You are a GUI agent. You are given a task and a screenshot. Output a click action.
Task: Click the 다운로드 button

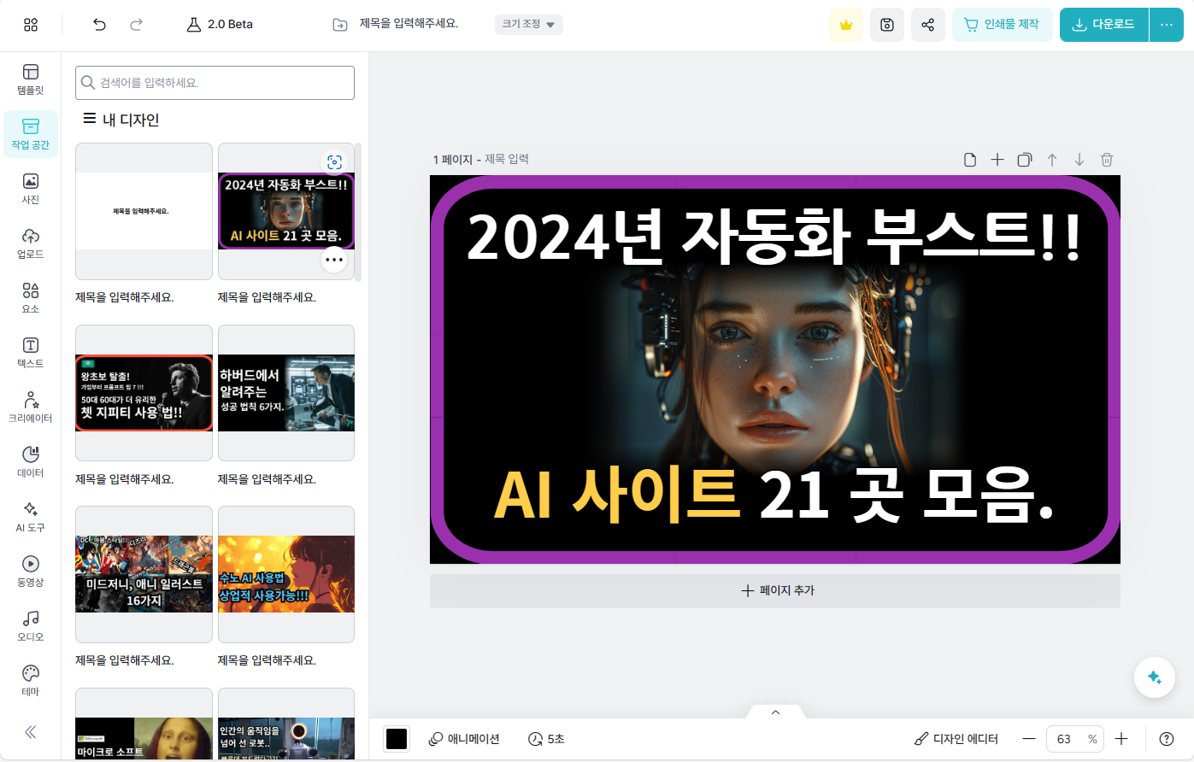1104,25
